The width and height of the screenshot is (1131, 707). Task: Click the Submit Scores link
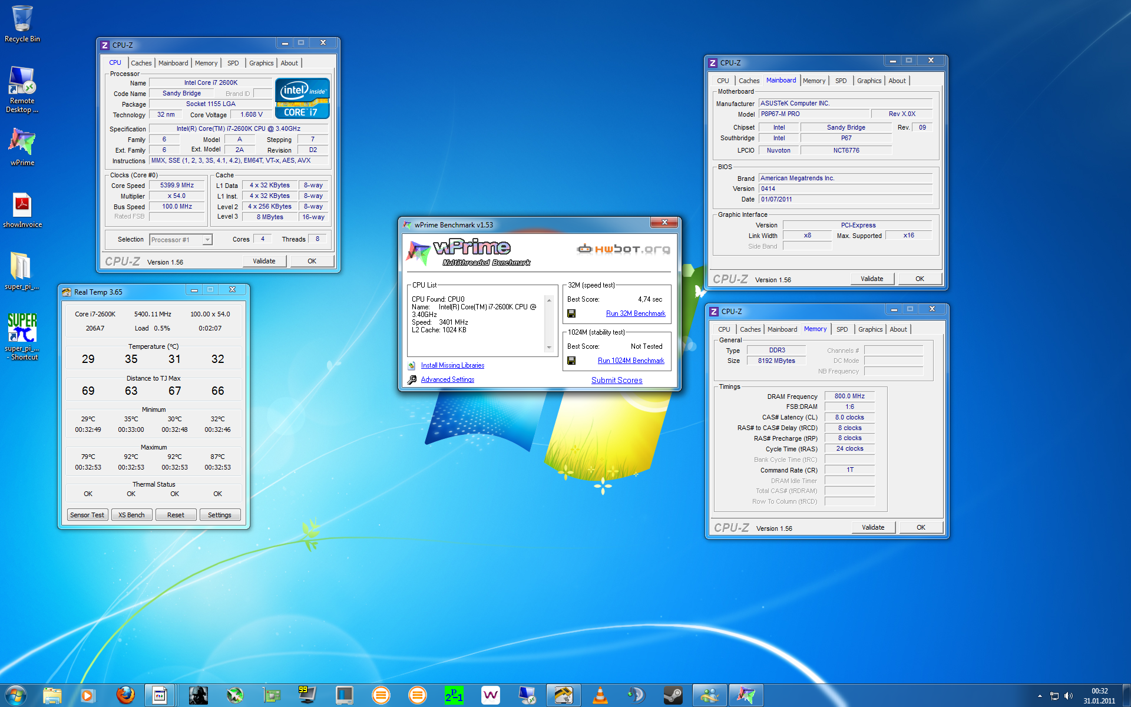[x=617, y=380]
